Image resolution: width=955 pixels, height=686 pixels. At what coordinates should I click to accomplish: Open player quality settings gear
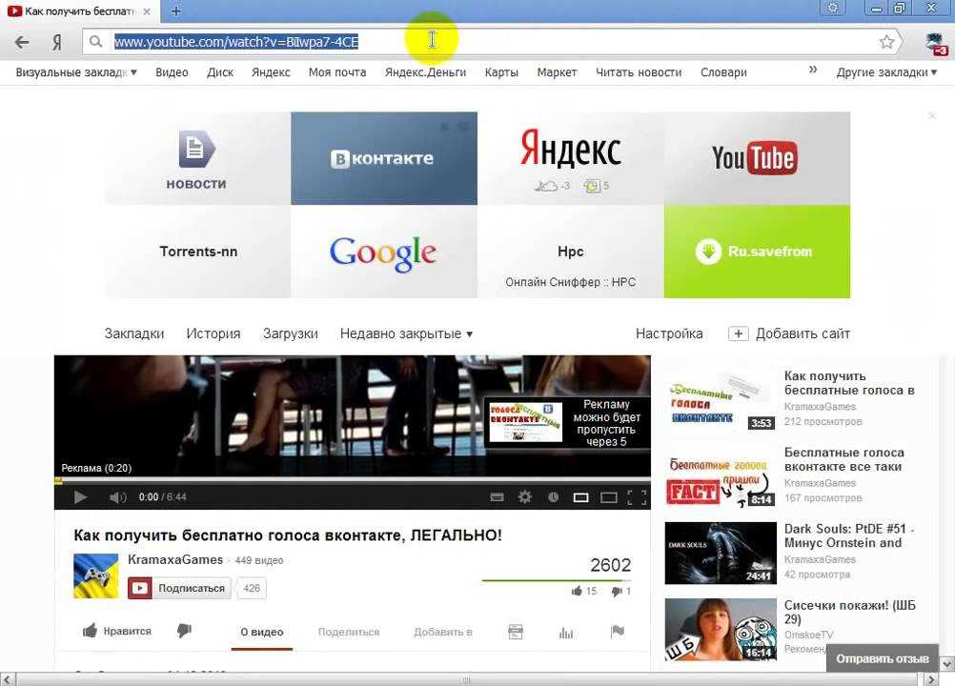(525, 497)
